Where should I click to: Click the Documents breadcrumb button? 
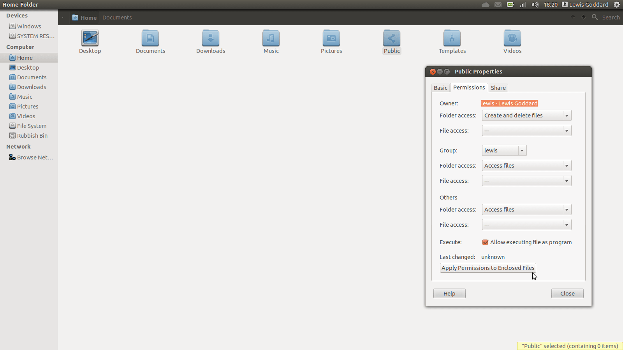(x=117, y=17)
